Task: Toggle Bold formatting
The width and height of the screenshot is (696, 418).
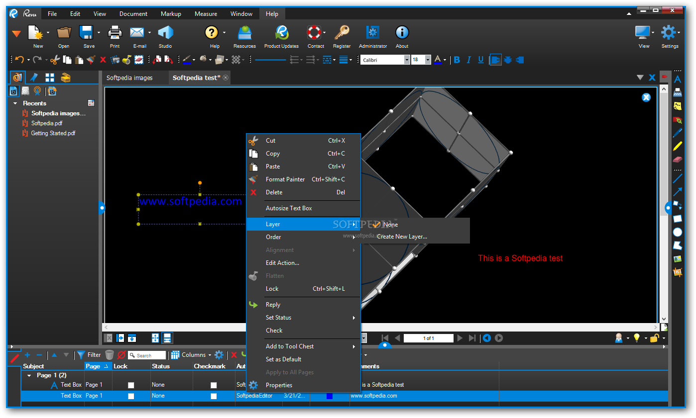Action: [457, 60]
